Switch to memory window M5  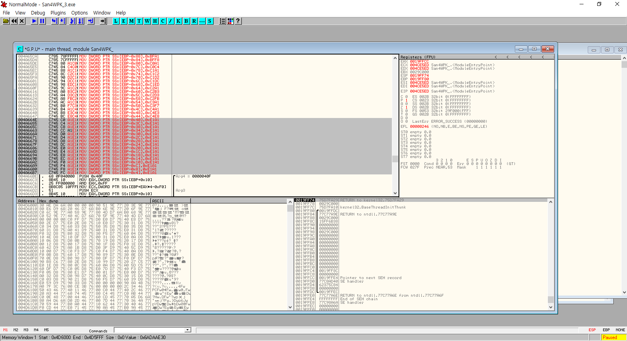point(46,330)
